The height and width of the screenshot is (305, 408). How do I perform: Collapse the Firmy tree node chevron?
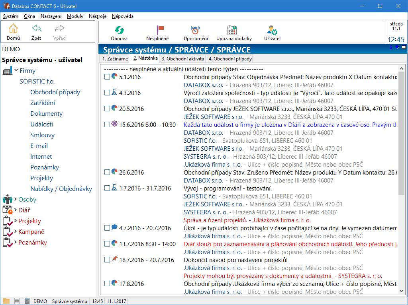[16, 70]
